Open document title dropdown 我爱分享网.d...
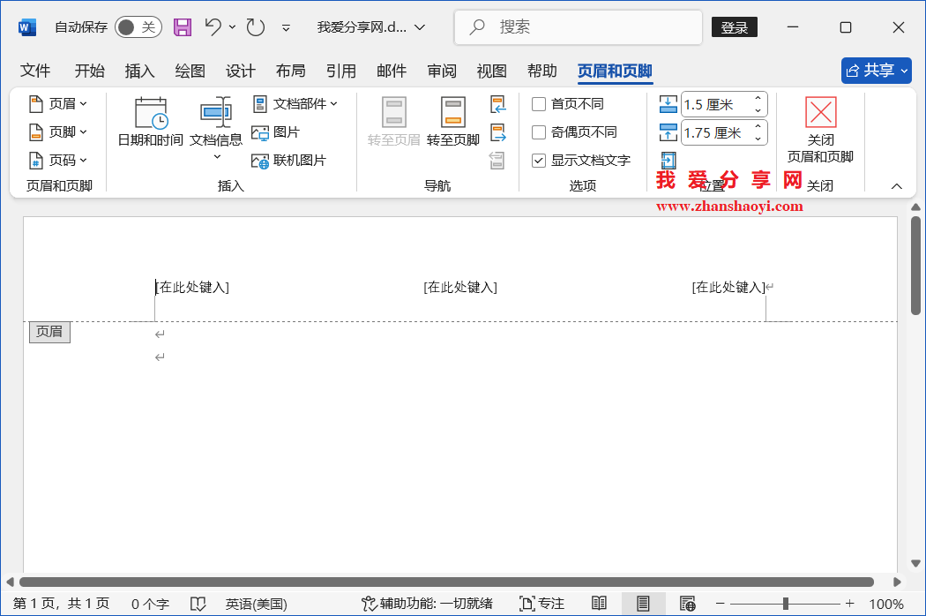 tap(371, 27)
